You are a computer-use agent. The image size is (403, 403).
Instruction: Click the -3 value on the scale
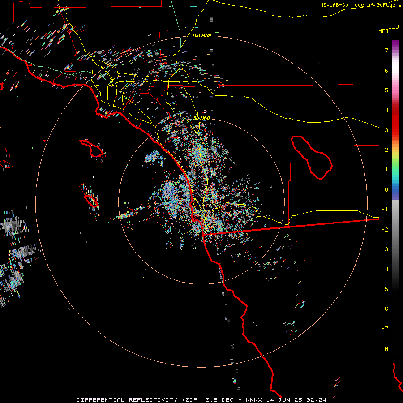[385, 249]
